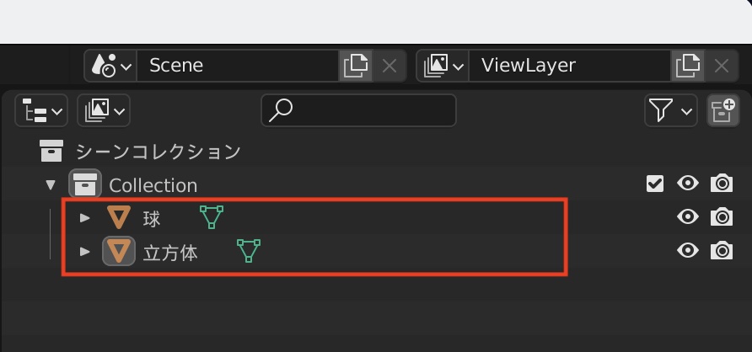Expand the 立方体 object tree

tap(84, 251)
